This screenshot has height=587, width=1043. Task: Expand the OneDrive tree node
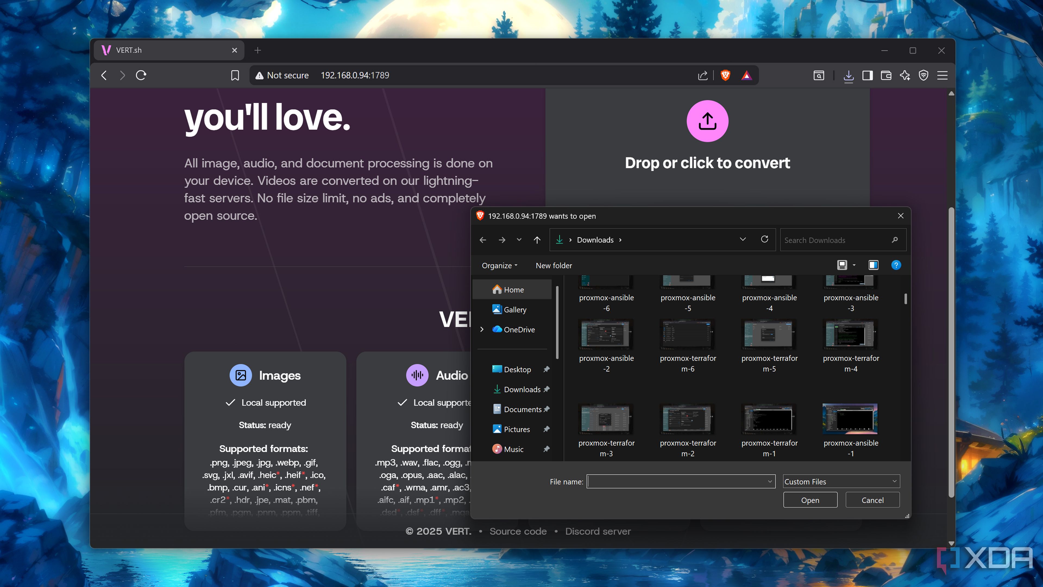[x=482, y=329]
